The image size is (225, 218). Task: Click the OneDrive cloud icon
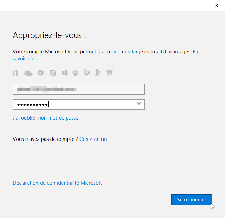pos(28,73)
